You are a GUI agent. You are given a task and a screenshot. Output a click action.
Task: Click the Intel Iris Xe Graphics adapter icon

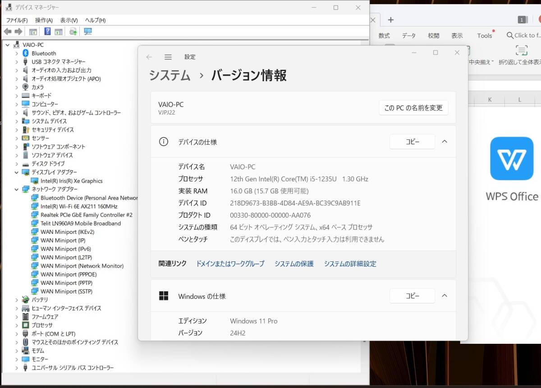coord(35,181)
